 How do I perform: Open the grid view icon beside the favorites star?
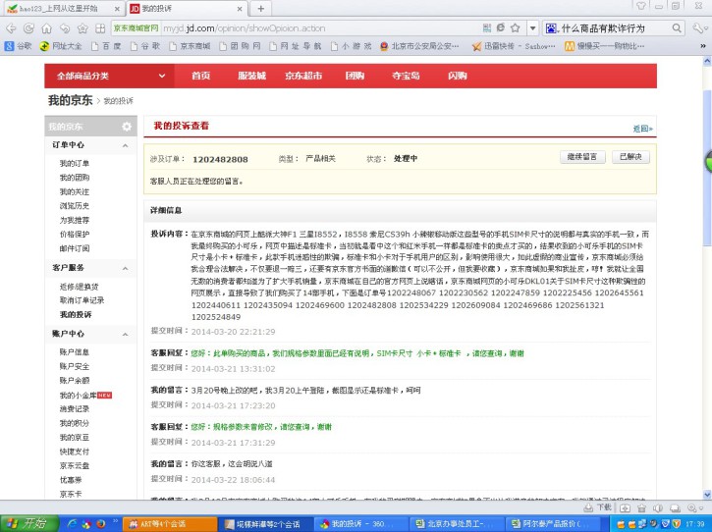[x=100, y=28]
